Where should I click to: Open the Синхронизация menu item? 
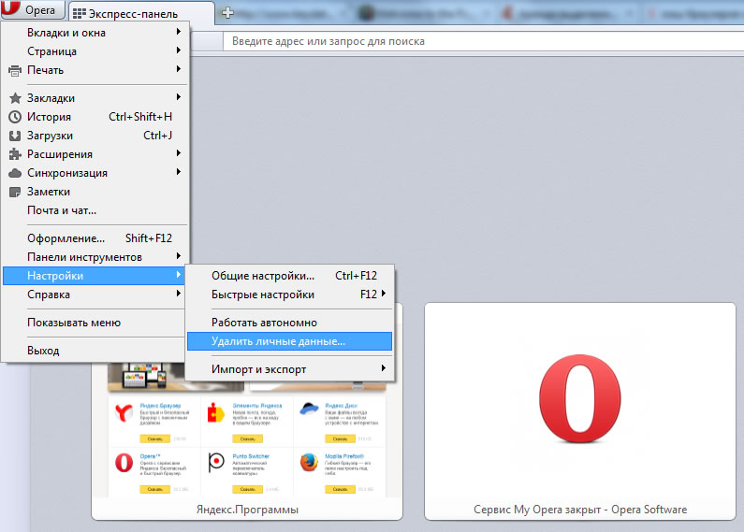tap(95, 173)
